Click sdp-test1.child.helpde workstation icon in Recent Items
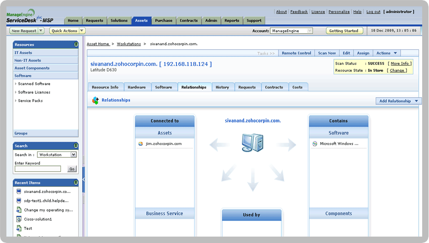The height and width of the screenshot is (243, 429). (x=19, y=201)
